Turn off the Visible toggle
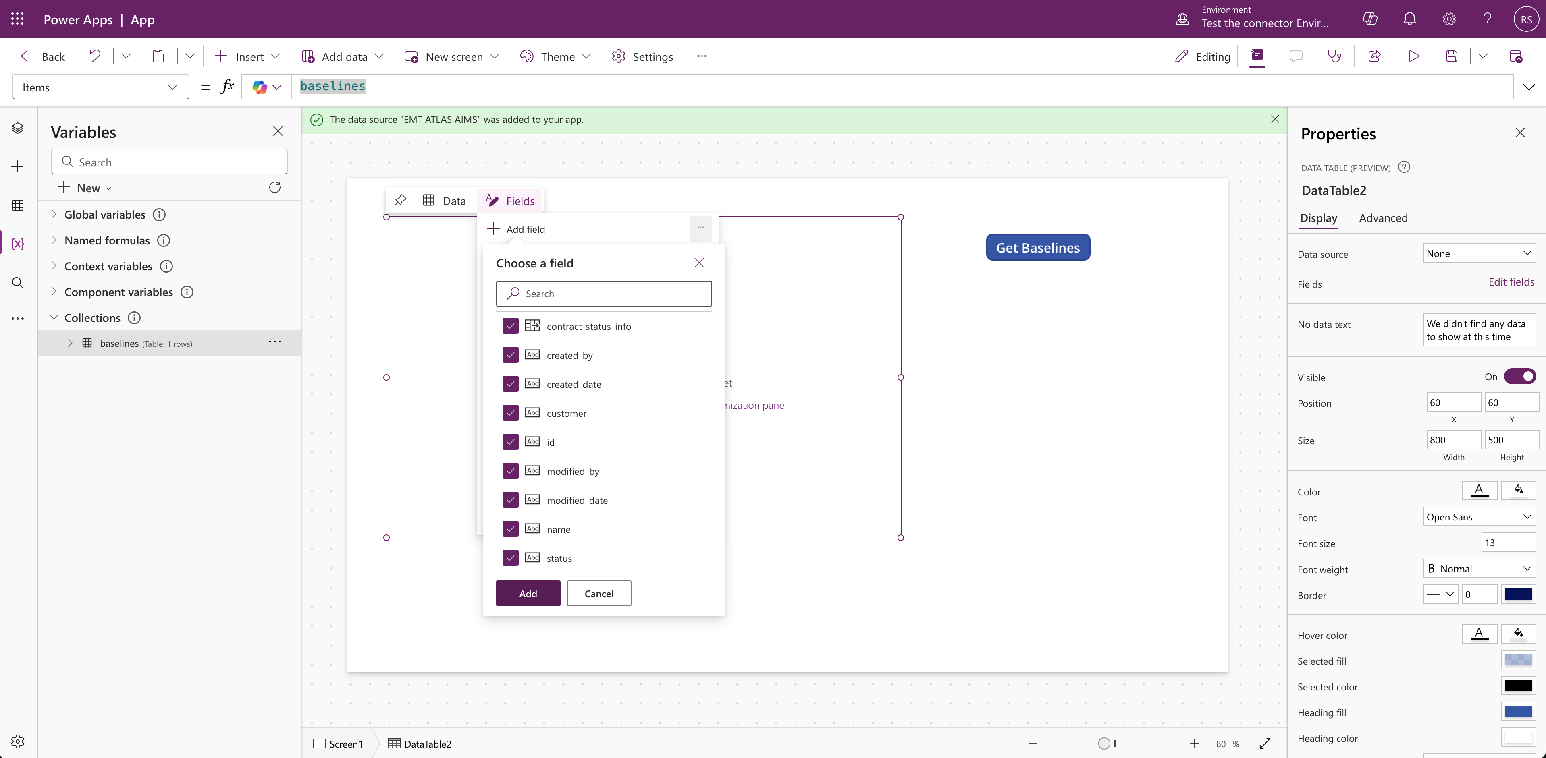Viewport: 1546px width, 758px height. [x=1519, y=377]
